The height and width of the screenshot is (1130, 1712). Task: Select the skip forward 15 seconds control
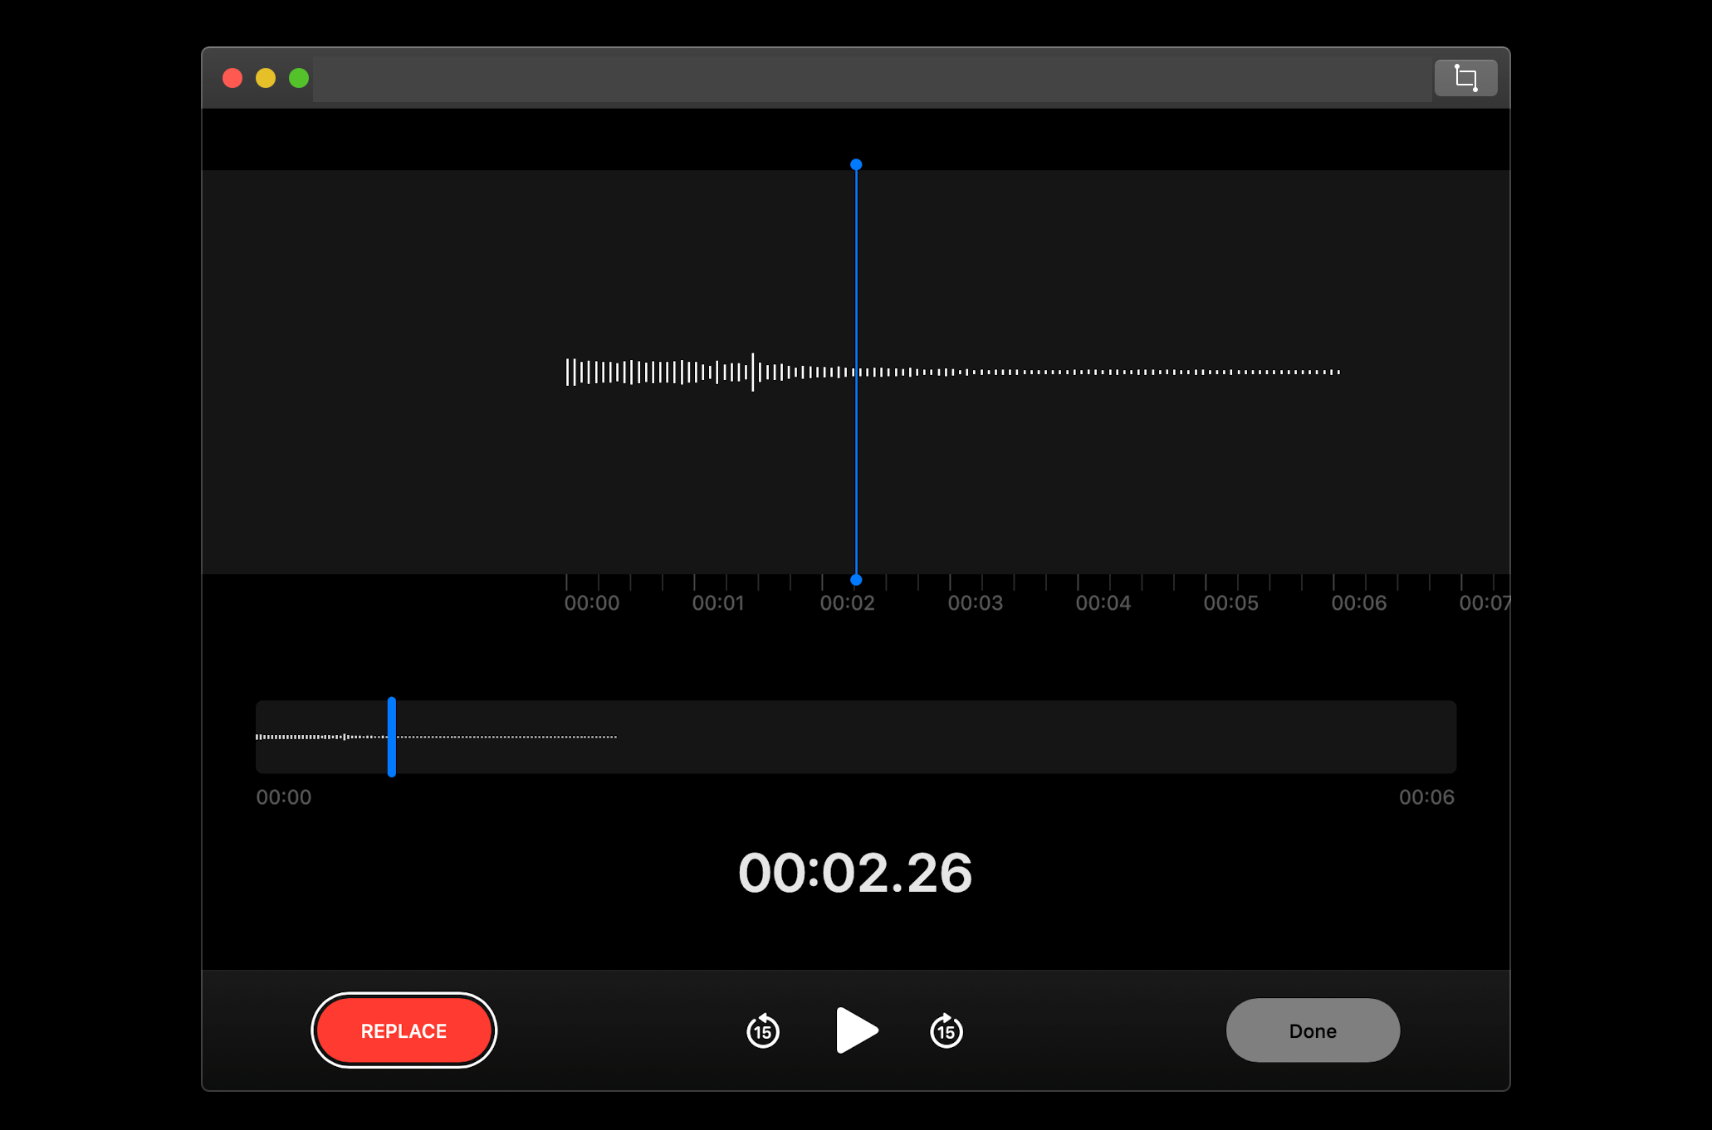[946, 1030]
